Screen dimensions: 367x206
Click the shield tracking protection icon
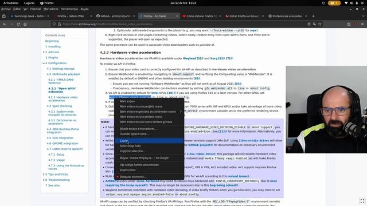[54, 24]
